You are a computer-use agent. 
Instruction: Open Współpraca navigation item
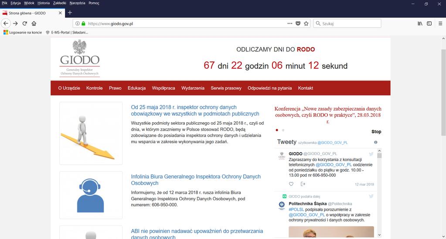click(163, 88)
